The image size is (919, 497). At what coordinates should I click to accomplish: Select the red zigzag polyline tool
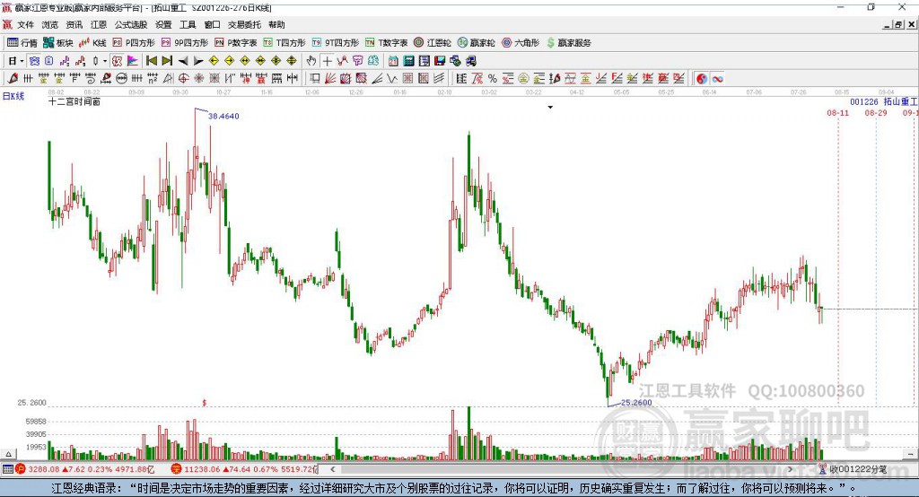pos(342,61)
